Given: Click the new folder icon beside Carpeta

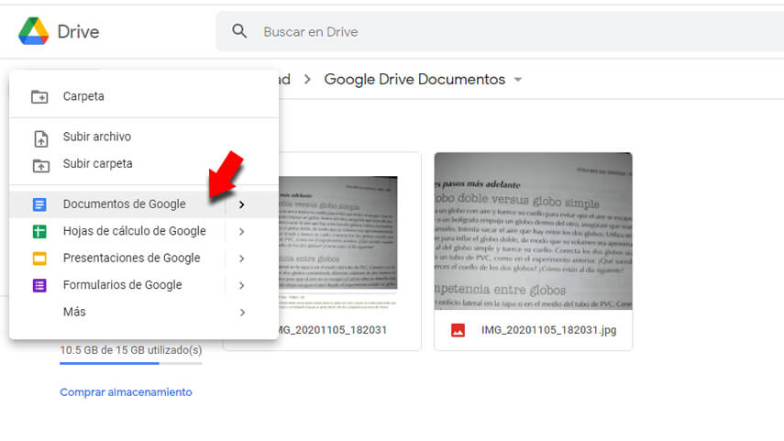Looking at the screenshot, I should click(x=39, y=96).
